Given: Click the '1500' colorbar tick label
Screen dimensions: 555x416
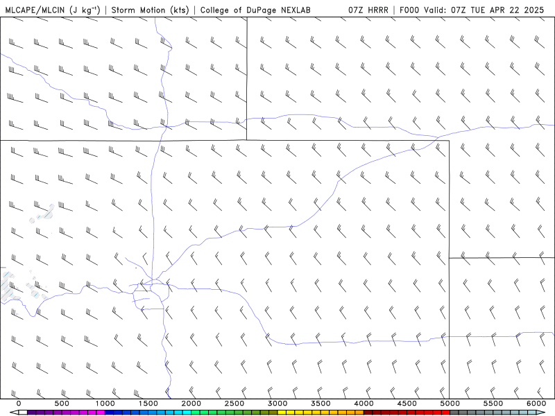Looking at the screenshot, I should [148, 404].
